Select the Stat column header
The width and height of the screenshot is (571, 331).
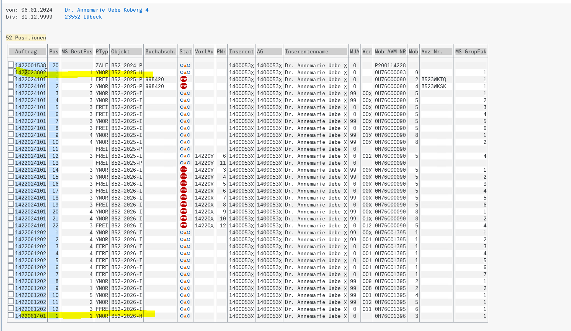point(186,51)
